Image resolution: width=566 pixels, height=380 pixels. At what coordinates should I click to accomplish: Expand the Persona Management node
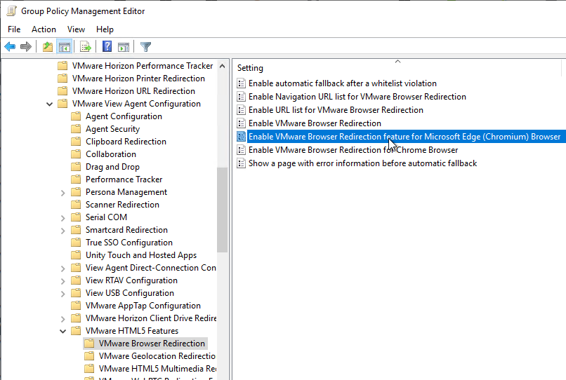coord(62,193)
